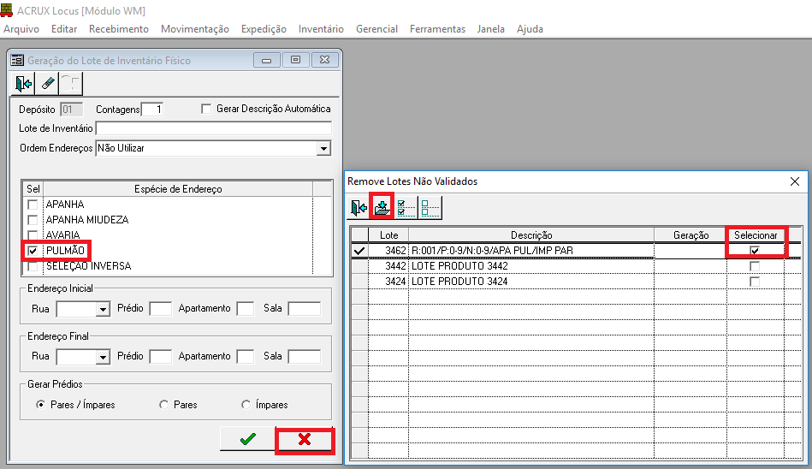Screen dimensions: 812x469
Task: Maximize the Geração do Lote window
Action: point(296,60)
